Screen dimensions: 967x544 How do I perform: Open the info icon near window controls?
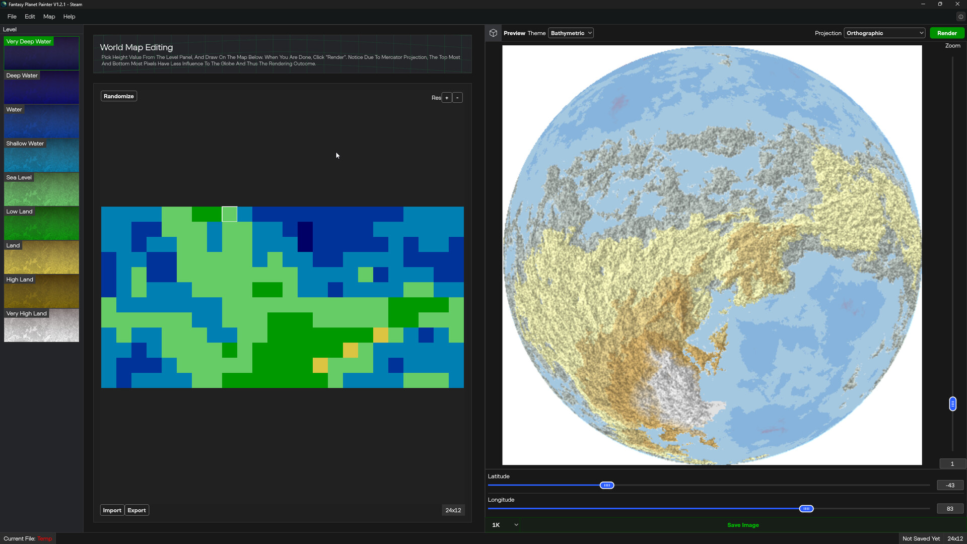(x=961, y=17)
